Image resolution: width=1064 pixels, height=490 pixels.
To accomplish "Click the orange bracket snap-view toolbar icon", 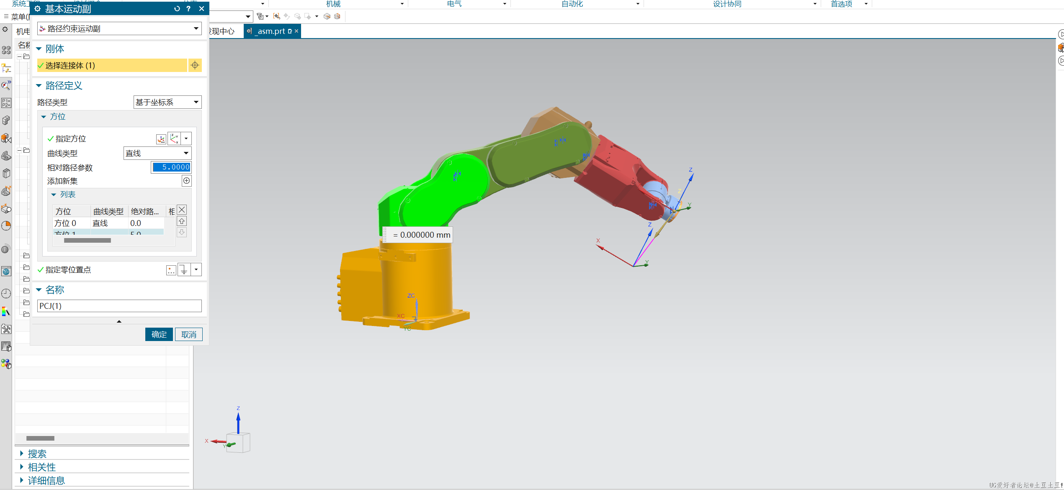I will pos(276,16).
